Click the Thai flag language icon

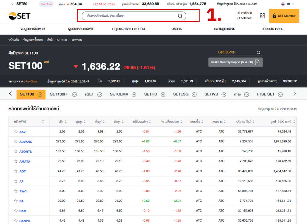point(283,4)
